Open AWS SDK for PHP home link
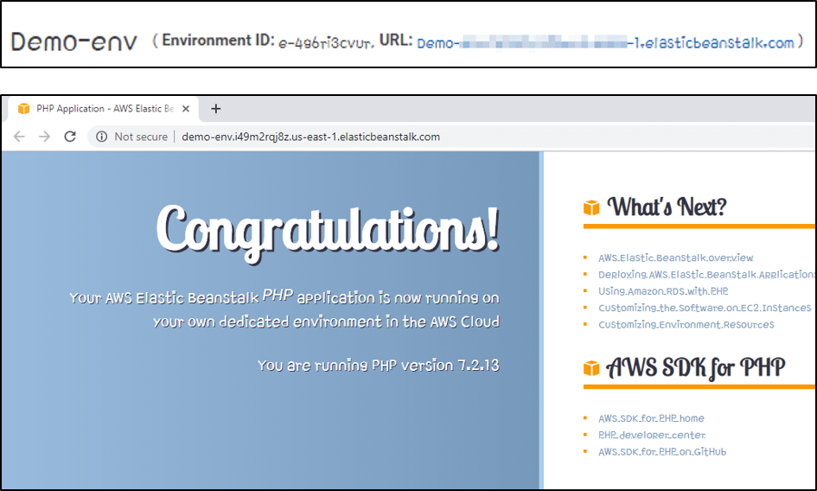Viewport: 817px width, 491px height. (651, 418)
